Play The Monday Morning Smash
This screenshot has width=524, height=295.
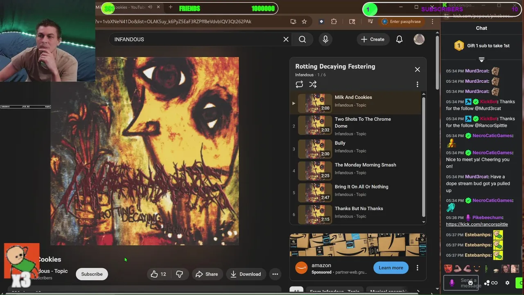(x=355, y=171)
